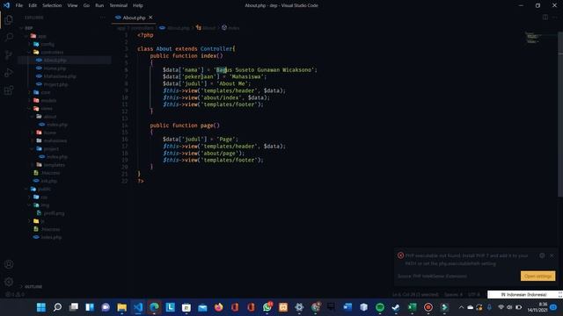
Task: Open the Help menu
Action: tap(137, 5)
